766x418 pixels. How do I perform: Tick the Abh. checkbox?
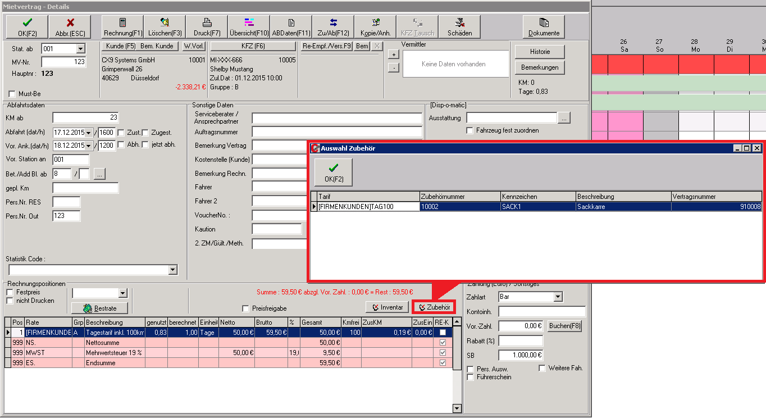(121, 145)
